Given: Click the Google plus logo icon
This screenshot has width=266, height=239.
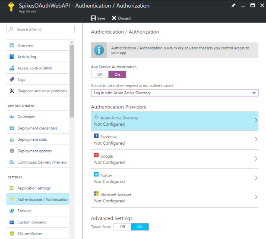Looking at the screenshot, I should pos(96,155).
